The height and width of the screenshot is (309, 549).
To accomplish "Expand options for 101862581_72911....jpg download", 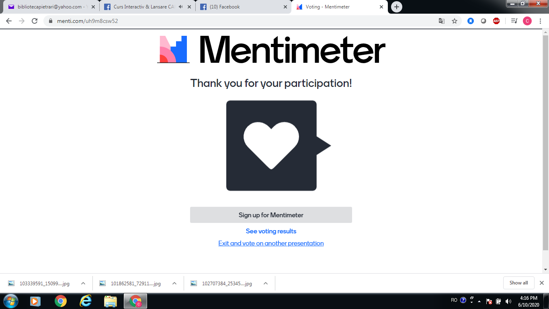I will click(174, 283).
